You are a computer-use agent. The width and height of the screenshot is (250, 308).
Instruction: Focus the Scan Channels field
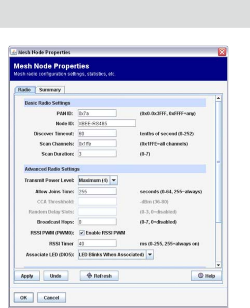coord(97,144)
